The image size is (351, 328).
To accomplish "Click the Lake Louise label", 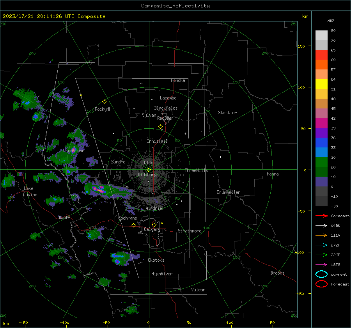I will coord(30,191).
